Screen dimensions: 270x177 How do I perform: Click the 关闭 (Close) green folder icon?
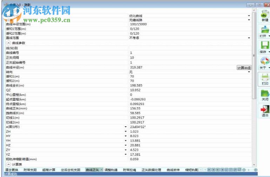pyautogui.click(x=265, y=93)
